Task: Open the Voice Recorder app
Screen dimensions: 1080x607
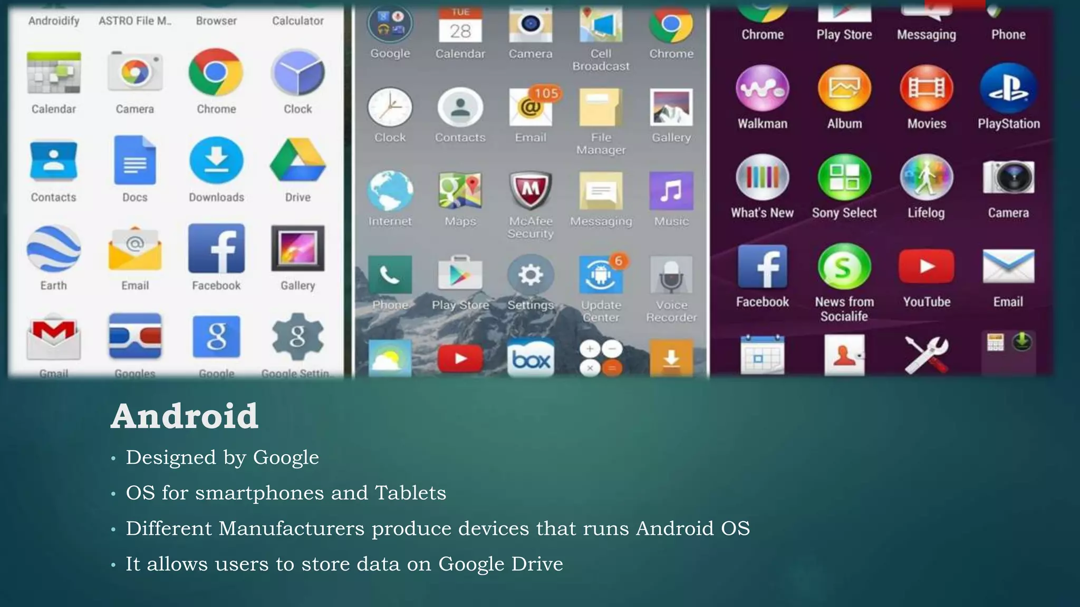Action: pos(671,275)
